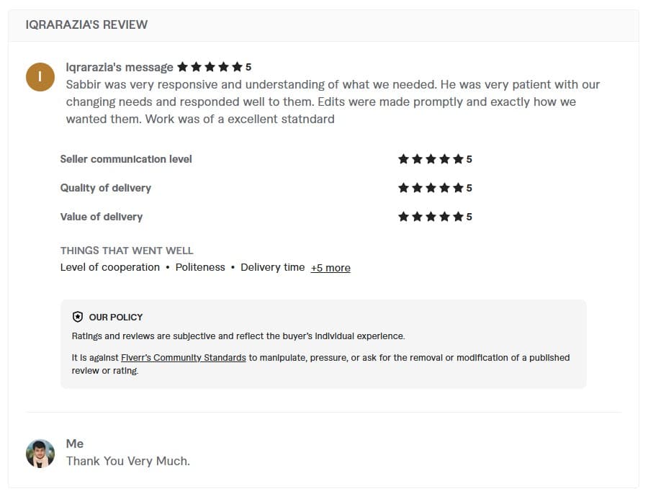This screenshot has height=499, width=648.
Task: Click the Seller communication level label
Action: (126, 159)
